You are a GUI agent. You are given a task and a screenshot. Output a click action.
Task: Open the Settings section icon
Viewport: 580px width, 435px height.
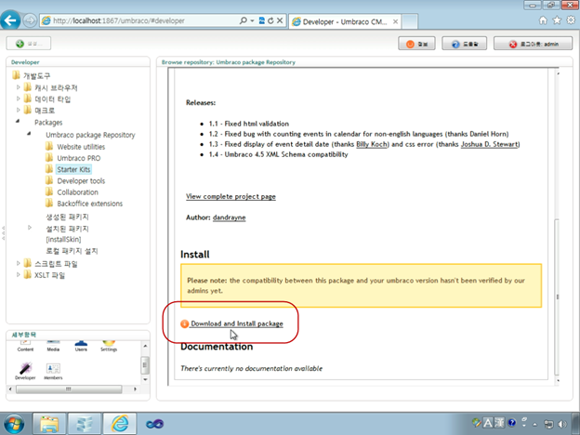[109, 346]
